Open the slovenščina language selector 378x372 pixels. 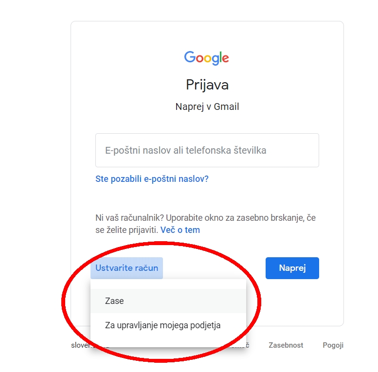tap(79, 345)
